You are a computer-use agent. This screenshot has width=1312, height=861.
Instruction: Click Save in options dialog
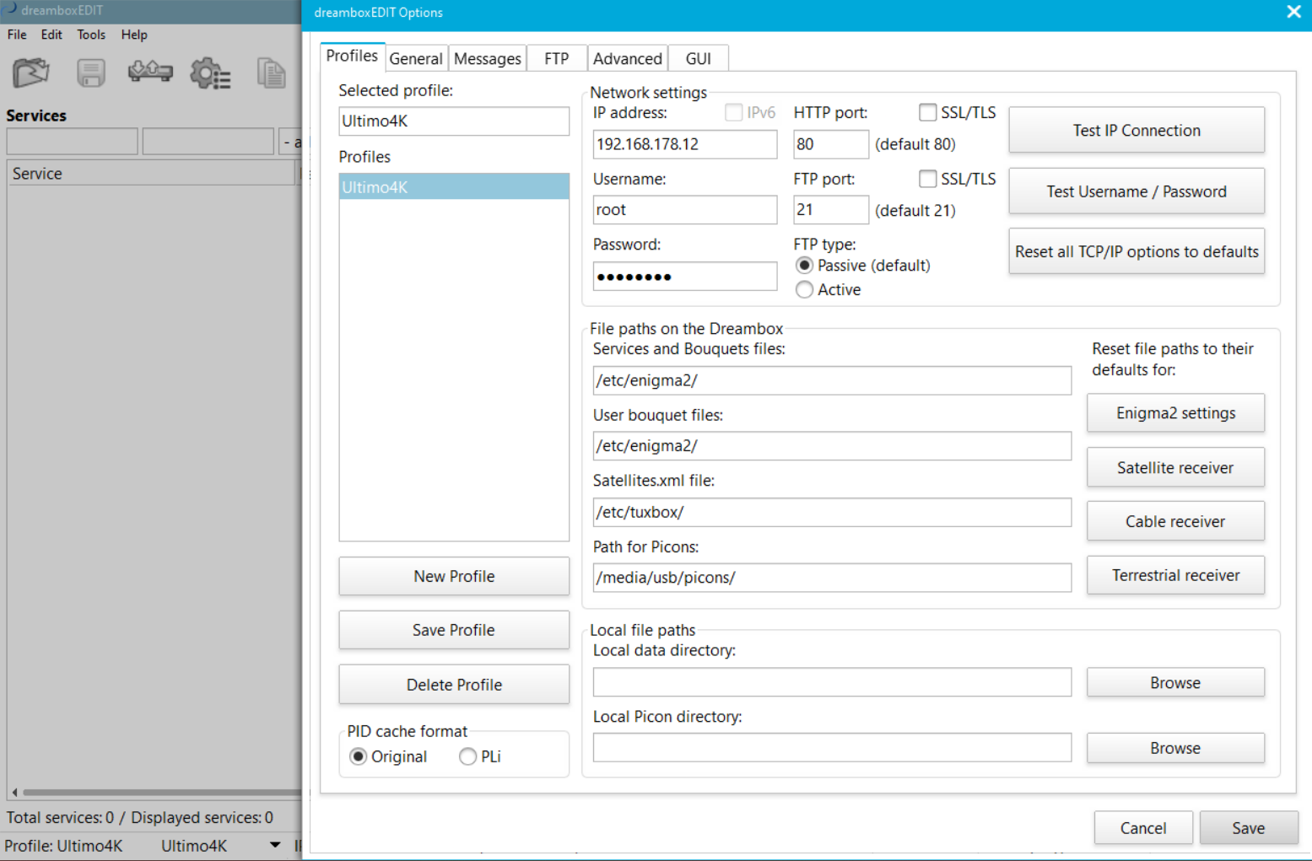(1249, 828)
